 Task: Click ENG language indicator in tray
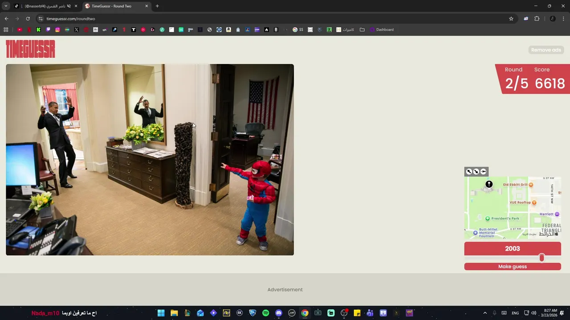[x=515, y=313]
